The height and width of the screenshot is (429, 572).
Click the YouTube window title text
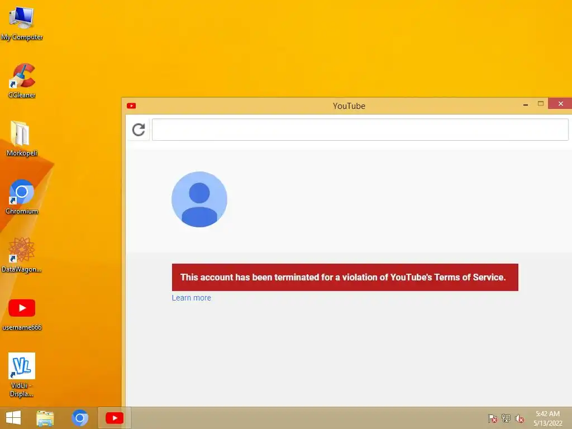[349, 106]
